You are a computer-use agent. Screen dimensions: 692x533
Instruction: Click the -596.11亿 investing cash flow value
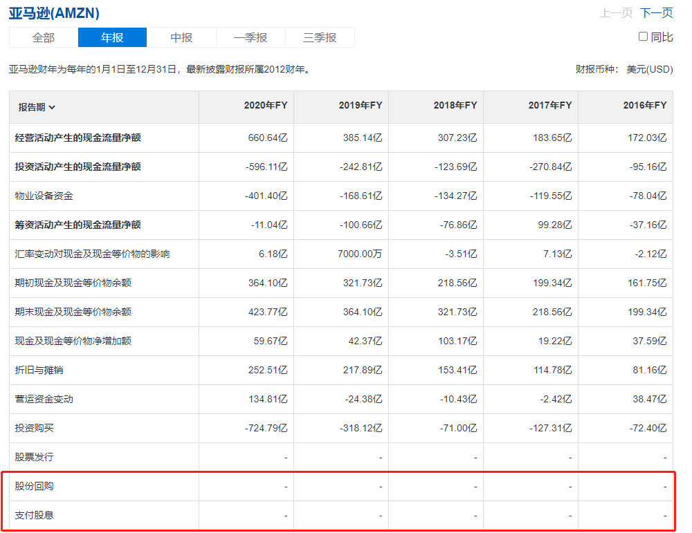pyautogui.click(x=266, y=167)
